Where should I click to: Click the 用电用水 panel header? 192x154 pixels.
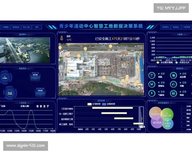click(23, 69)
